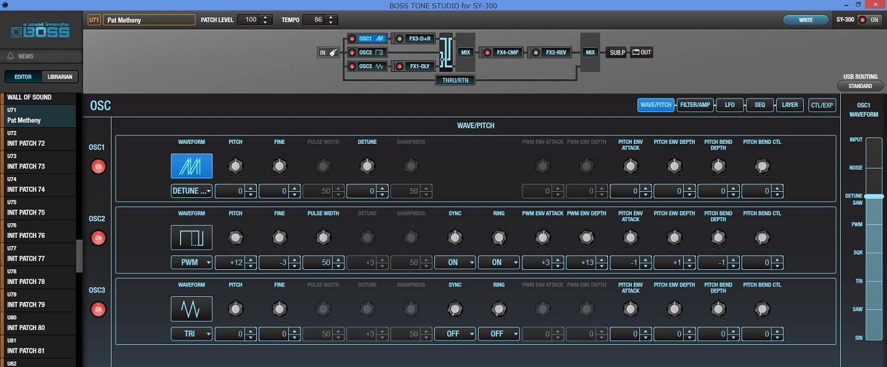887x367 pixels.
Task: Click the OSC3 SYNC knob
Action: (x=455, y=309)
